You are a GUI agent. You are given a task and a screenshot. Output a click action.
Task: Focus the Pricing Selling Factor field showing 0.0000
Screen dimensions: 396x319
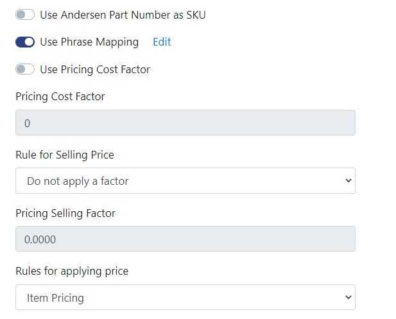point(185,239)
